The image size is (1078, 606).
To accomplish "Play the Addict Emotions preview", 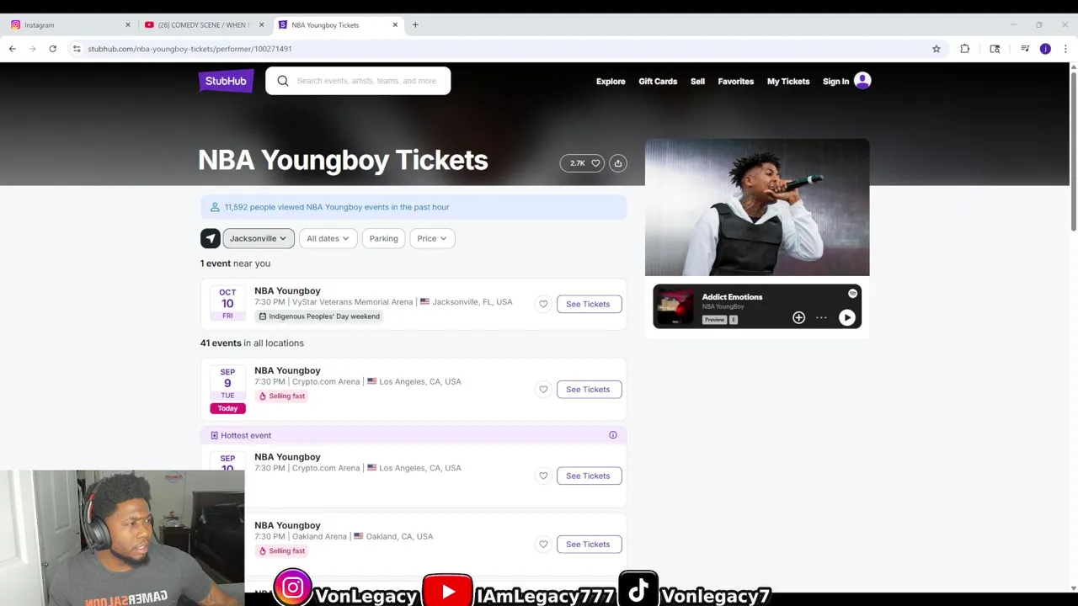I will 847,317.
